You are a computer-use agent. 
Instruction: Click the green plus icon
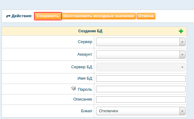pos(181,31)
